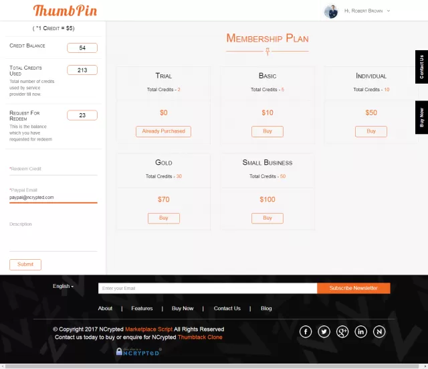Open the LinkedIn social icon in footer
This screenshot has width=428, height=369.
pos(360,331)
